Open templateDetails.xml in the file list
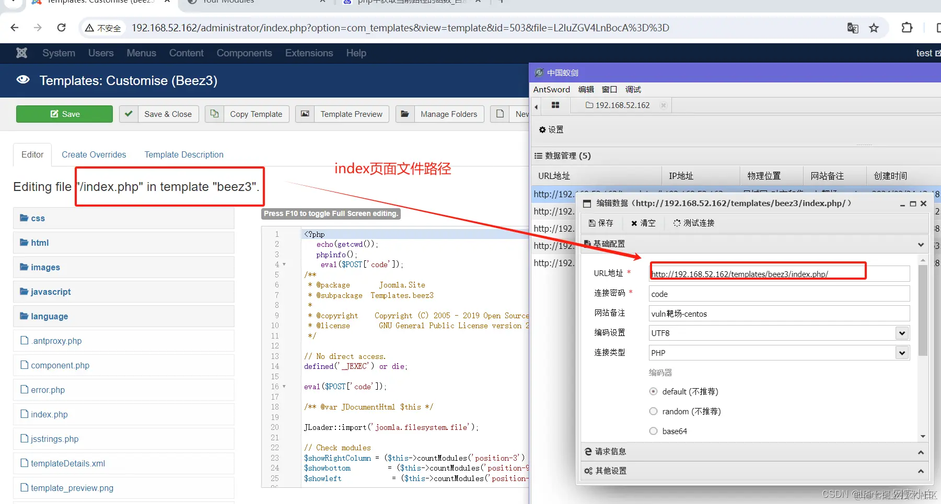941x504 pixels. pyautogui.click(x=68, y=463)
